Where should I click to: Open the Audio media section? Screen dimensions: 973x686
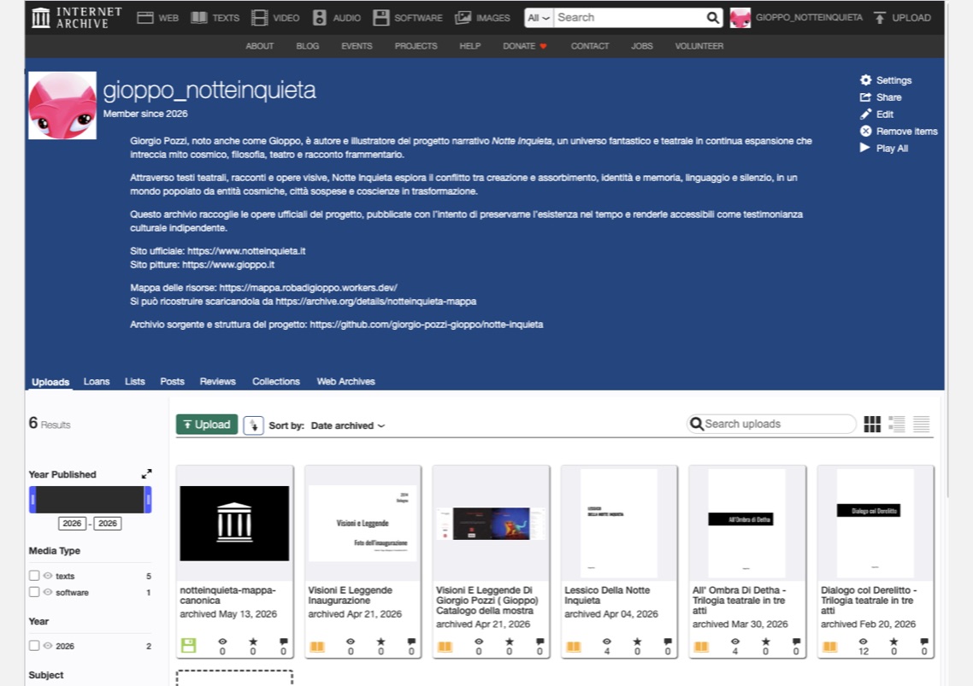[x=337, y=18]
